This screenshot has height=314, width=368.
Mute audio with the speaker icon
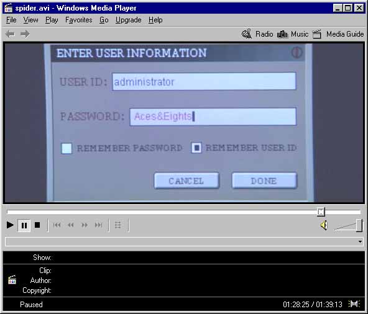324,225
